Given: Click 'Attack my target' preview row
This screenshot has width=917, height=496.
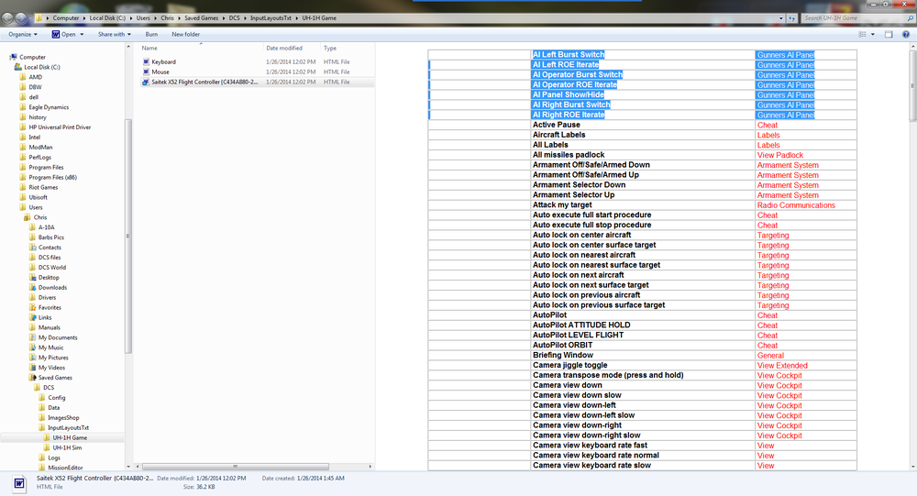Looking at the screenshot, I should 642,204.
